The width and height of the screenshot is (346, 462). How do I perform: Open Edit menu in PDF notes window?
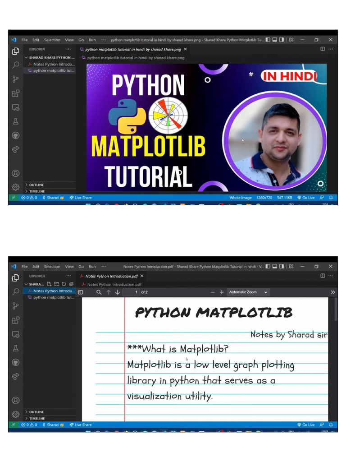pos(36,266)
